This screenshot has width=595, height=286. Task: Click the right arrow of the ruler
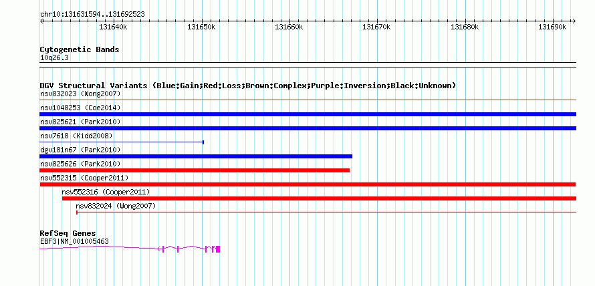pyautogui.click(x=574, y=21)
